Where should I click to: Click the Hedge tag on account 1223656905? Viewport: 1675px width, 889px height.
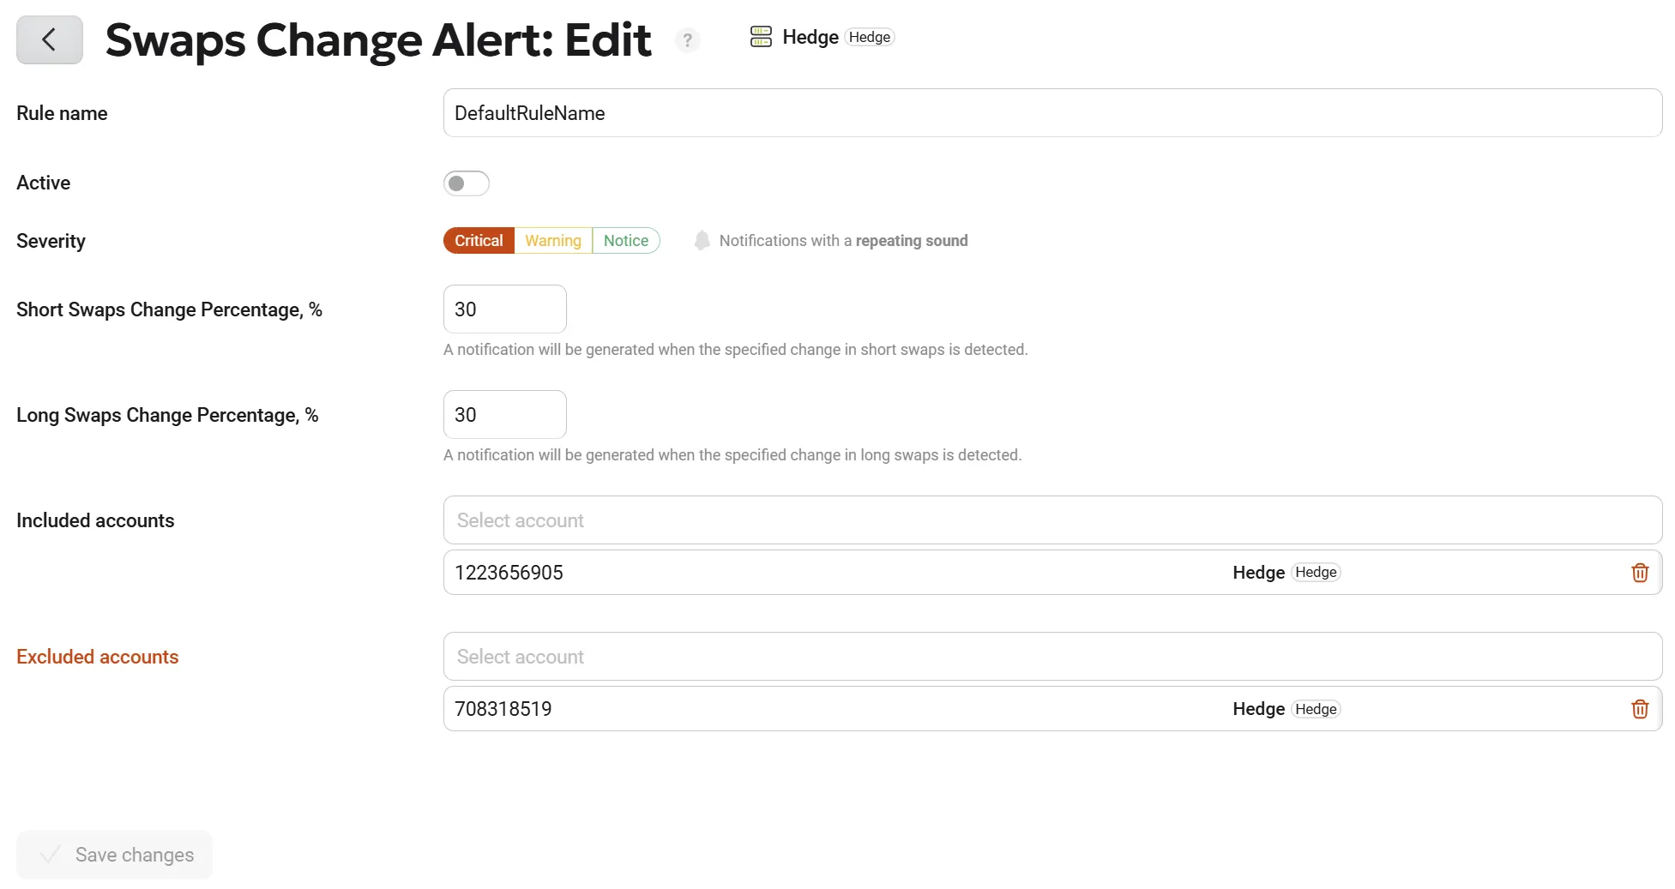pyautogui.click(x=1316, y=573)
